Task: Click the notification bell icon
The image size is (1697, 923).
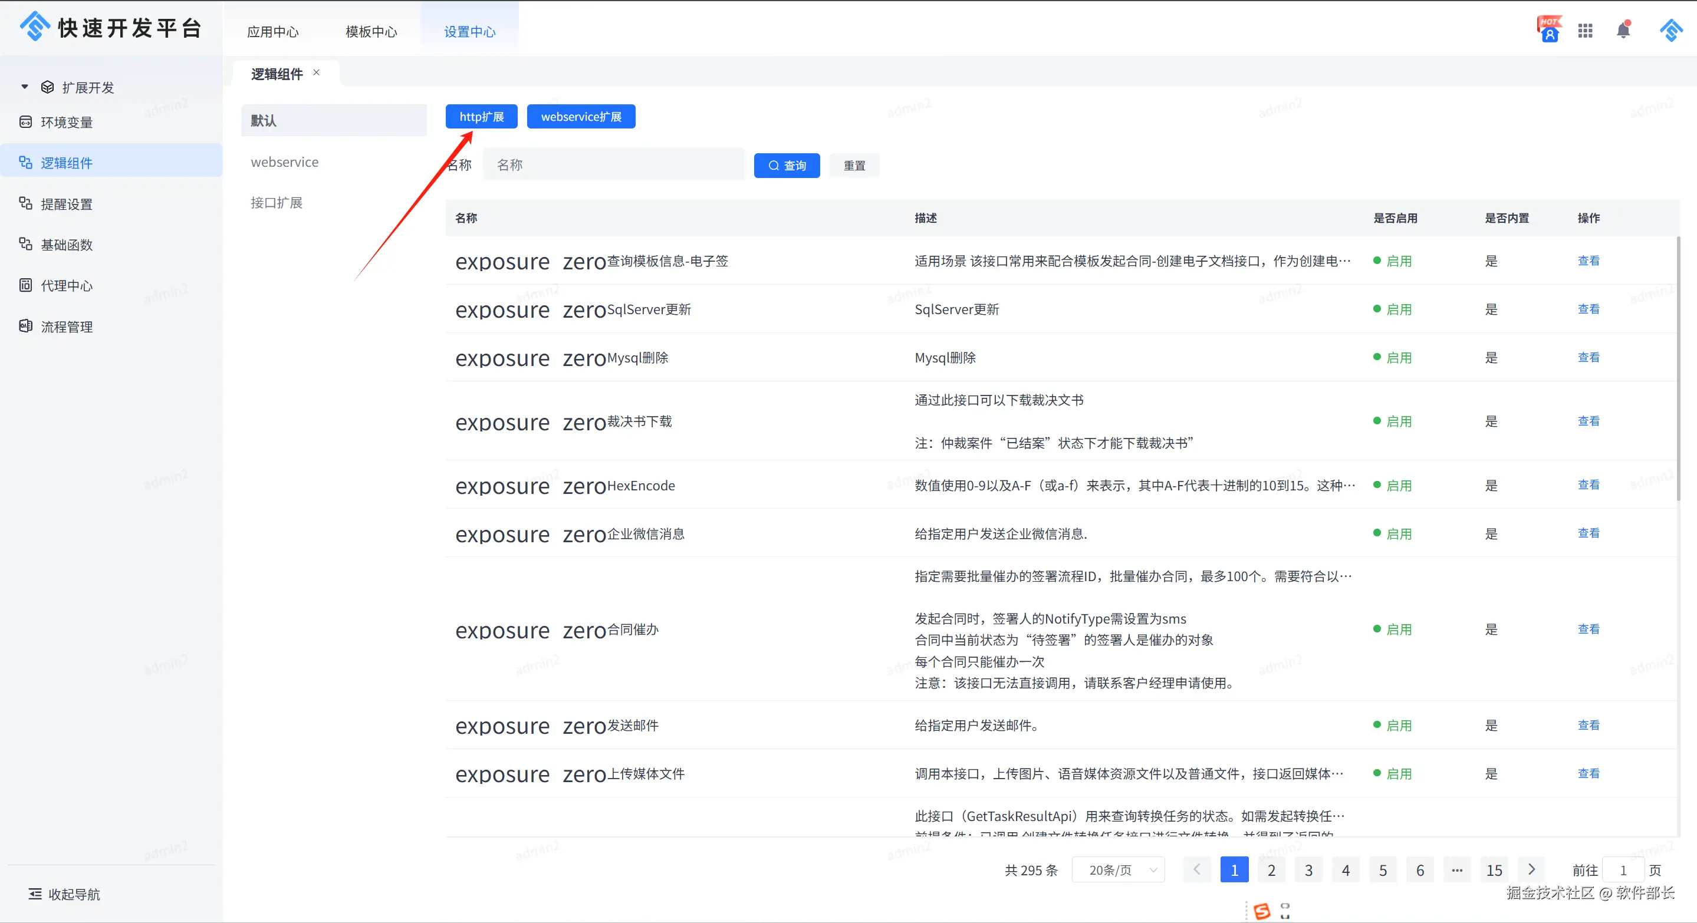Action: [x=1623, y=30]
